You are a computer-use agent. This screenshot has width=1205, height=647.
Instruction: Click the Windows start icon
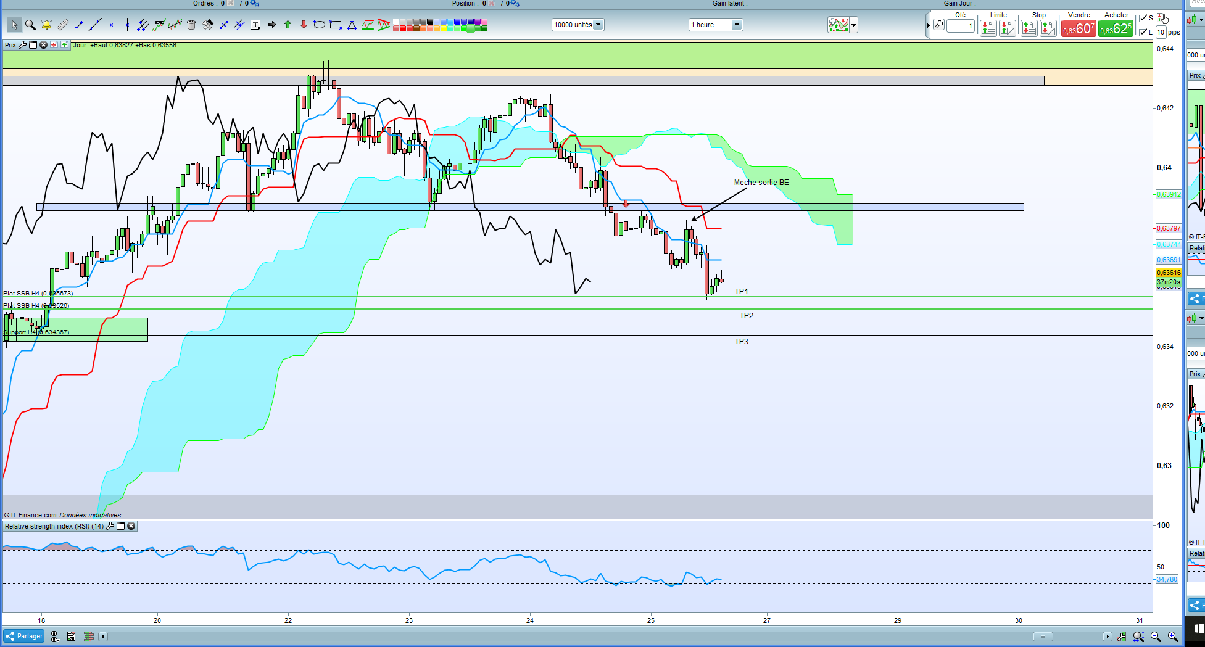[1198, 628]
